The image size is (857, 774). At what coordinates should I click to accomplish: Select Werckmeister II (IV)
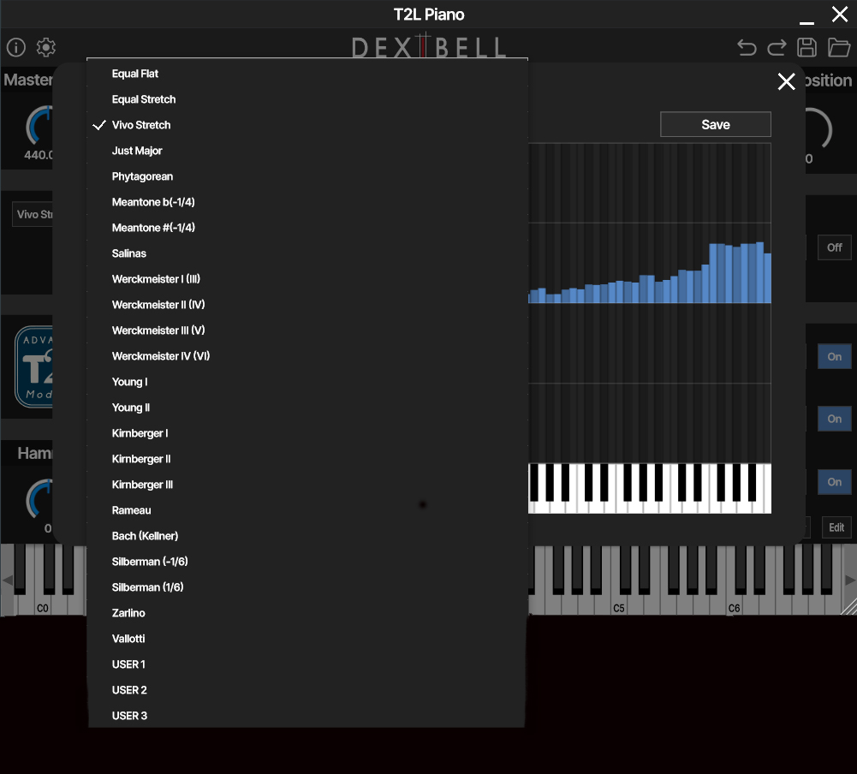pyautogui.click(x=306, y=305)
